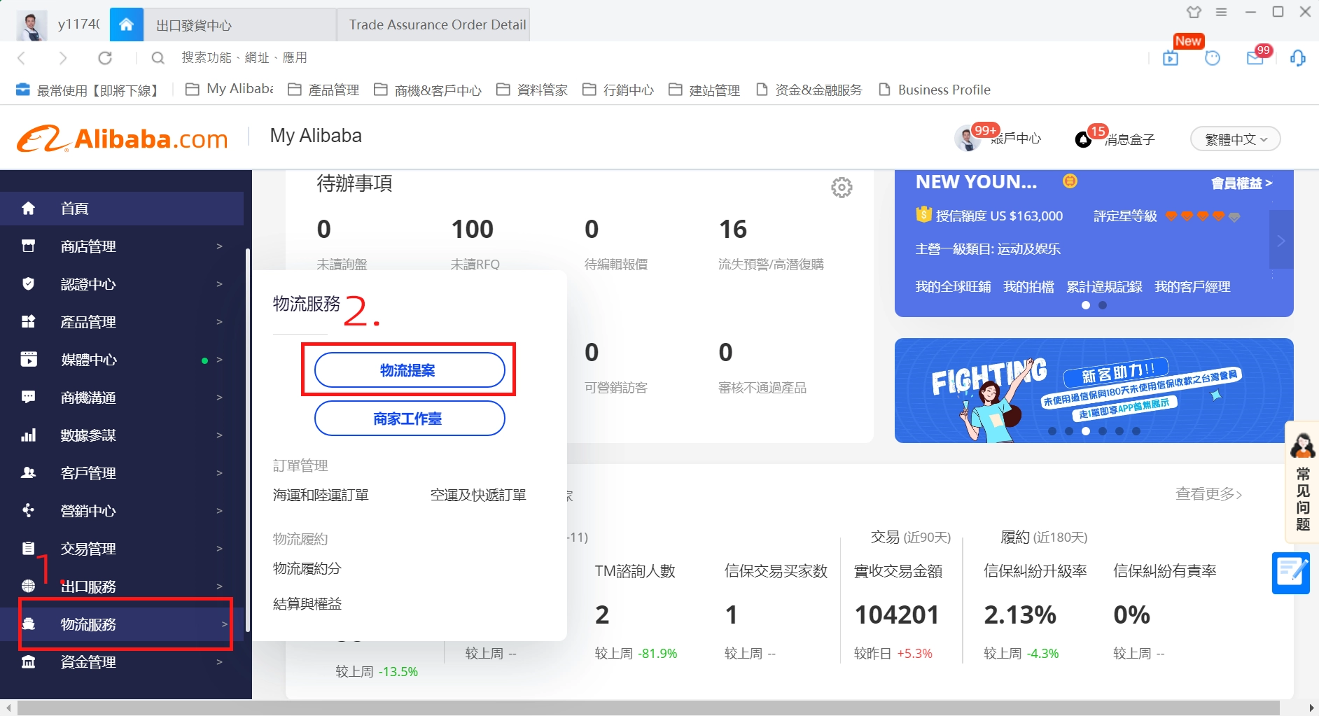Click the search magnifier icon
Screen dimensions: 1319x716
tap(158, 58)
